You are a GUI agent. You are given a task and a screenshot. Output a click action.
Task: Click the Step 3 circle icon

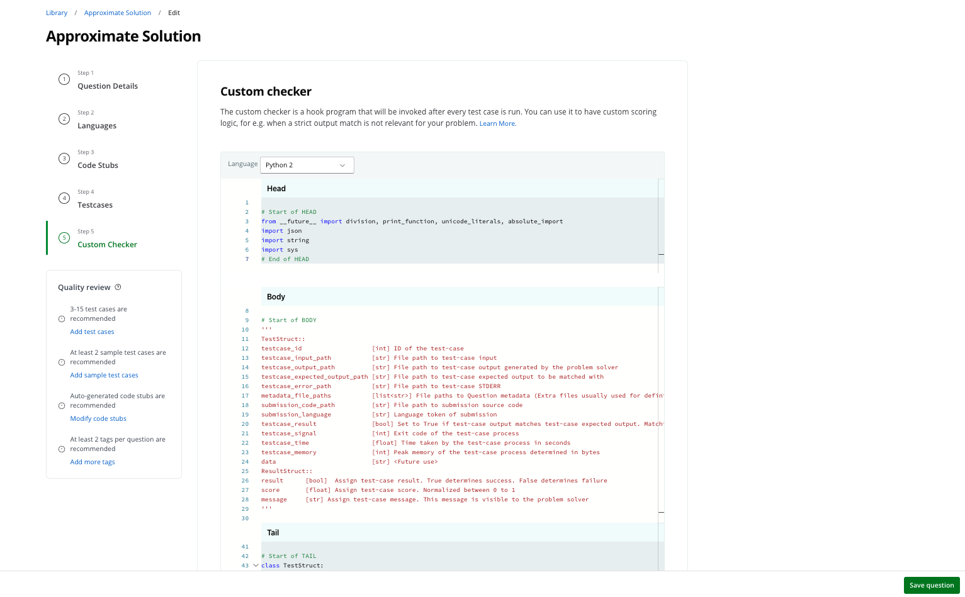(x=64, y=159)
